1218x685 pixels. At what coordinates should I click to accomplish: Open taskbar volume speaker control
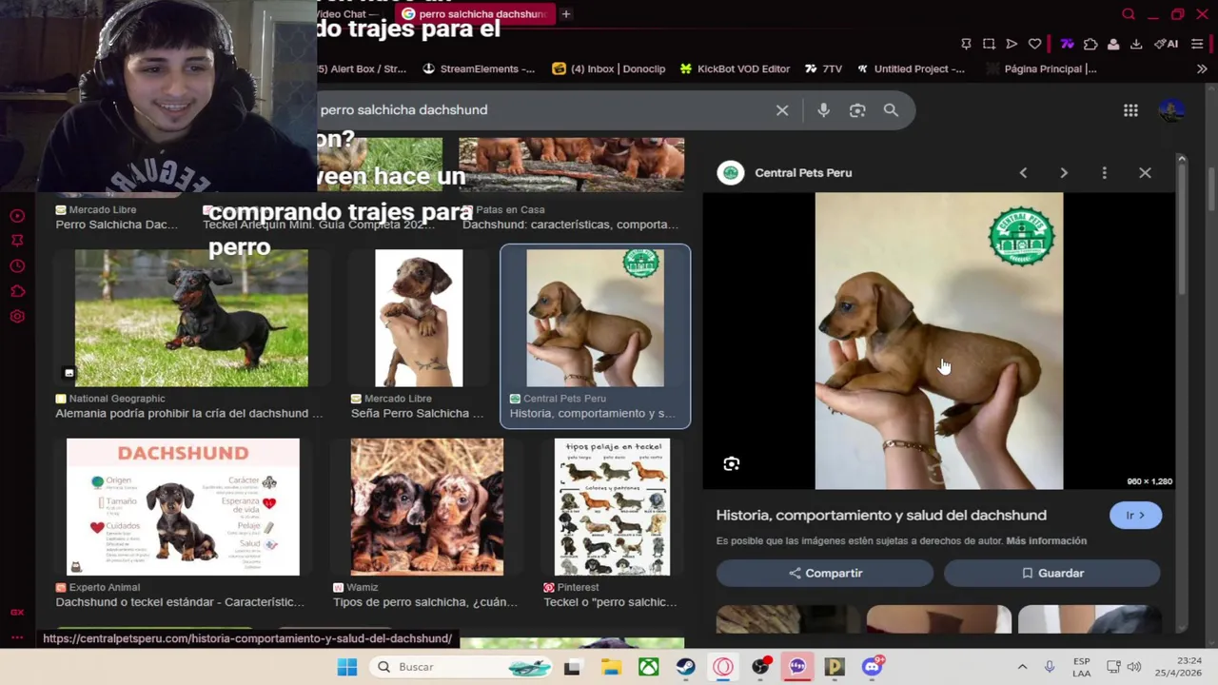1134,667
